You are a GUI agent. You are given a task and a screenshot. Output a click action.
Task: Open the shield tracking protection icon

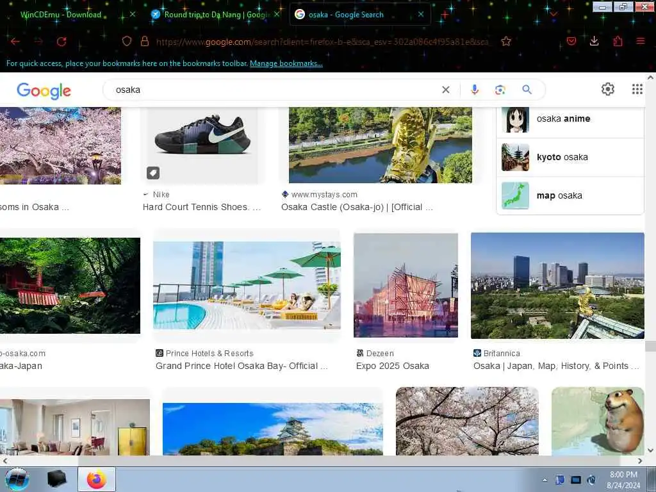[x=127, y=41]
